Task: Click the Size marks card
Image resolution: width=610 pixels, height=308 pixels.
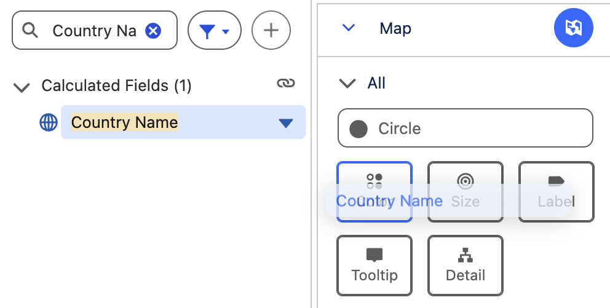Action: point(465,192)
